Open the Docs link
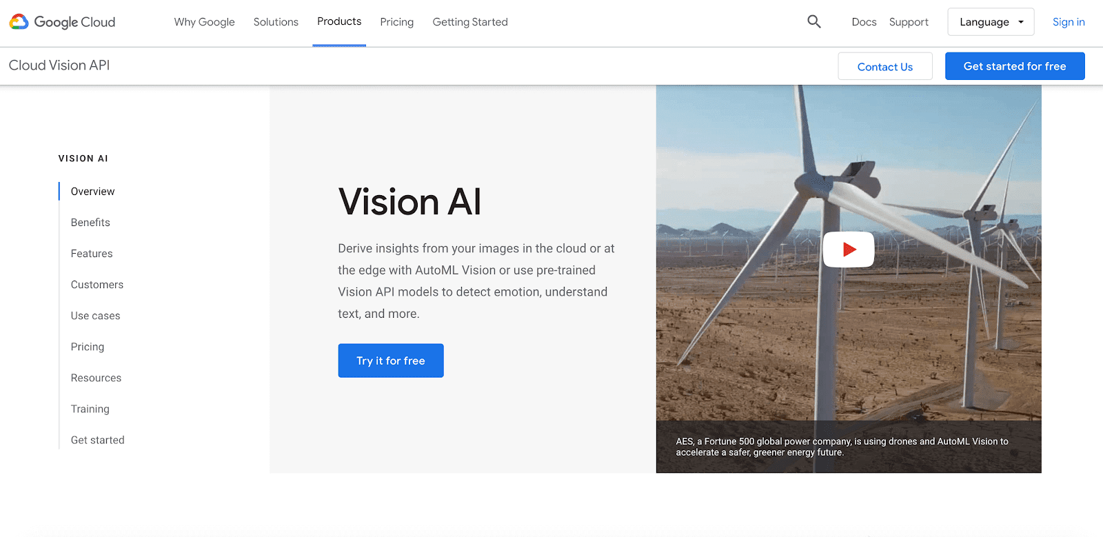 click(x=864, y=22)
